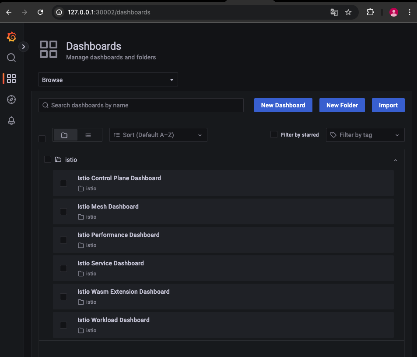Viewport: 417px width, 357px height.
Task: Open the Browse dropdown
Action: click(108, 79)
